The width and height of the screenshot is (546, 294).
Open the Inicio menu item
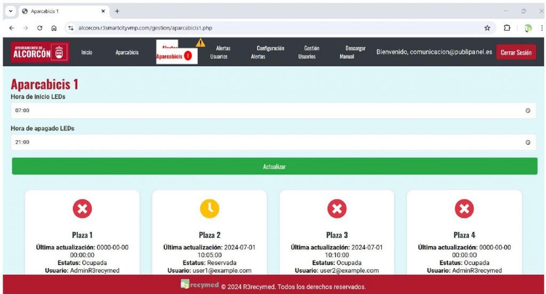[x=86, y=52]
